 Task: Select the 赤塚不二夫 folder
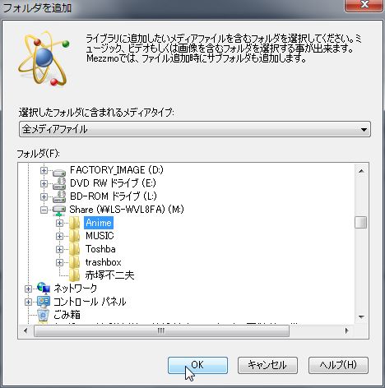tap(109, 275)
